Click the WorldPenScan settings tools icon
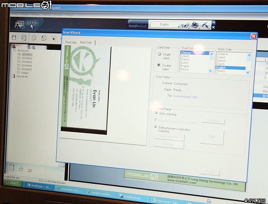 coord(205,25)
